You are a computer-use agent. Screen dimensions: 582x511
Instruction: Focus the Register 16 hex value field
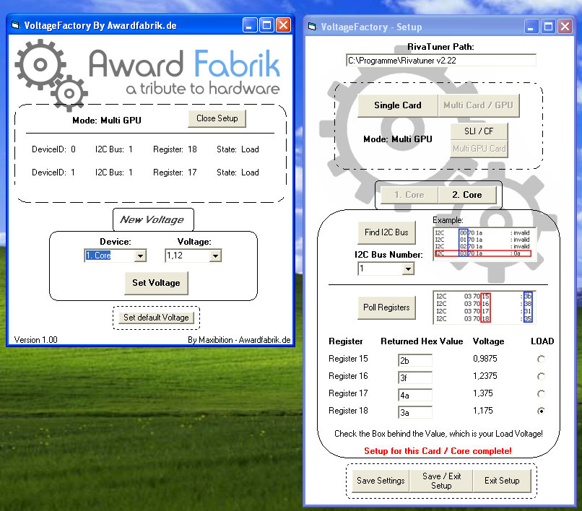pos(415,377)
